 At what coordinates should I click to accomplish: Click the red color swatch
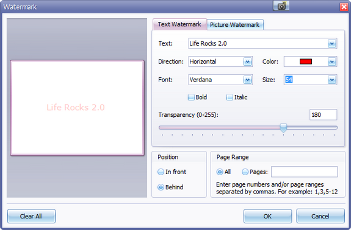click(x=306, y=61)
